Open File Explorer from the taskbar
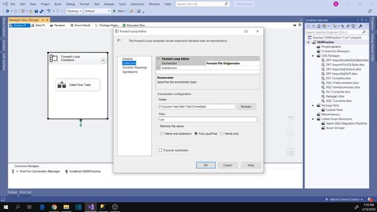This screenshot has width=377, height=212. pyautogui.click(x=67, y=207)
